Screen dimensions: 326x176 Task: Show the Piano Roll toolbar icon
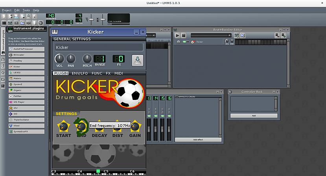16,23
